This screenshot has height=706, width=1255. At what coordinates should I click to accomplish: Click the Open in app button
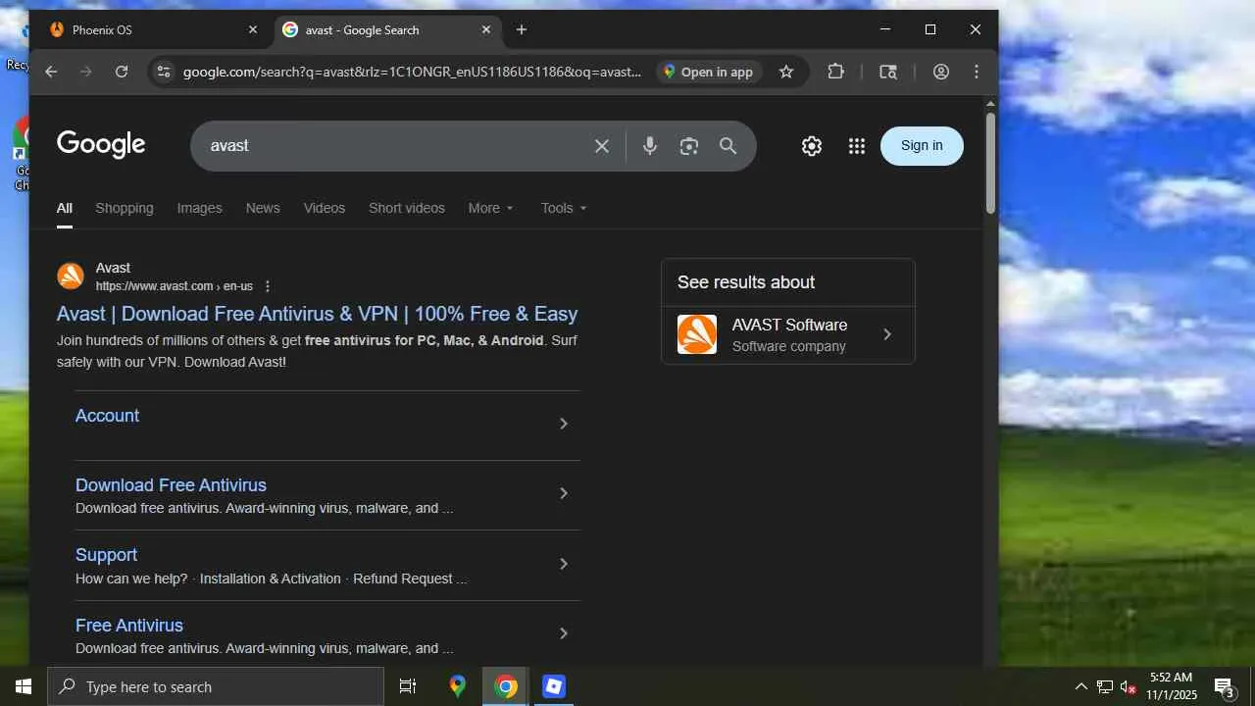tap(708, 72)
